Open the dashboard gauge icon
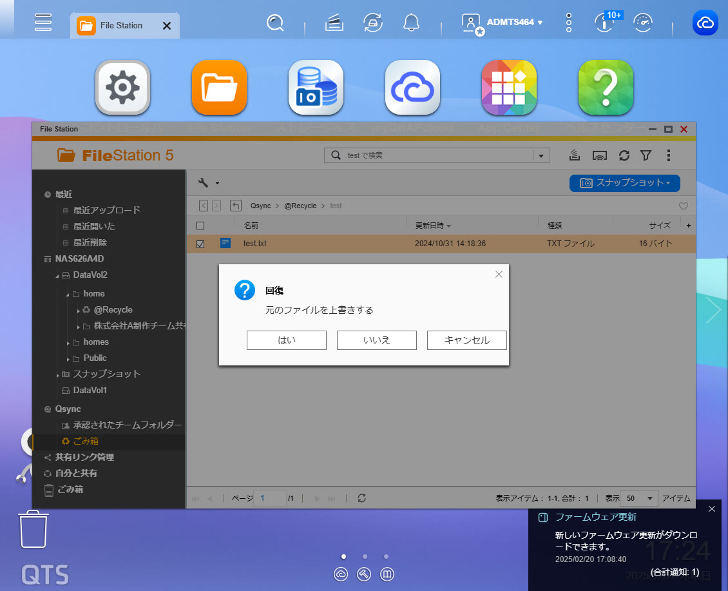The height and width of the screenshot is (591, 728). [x=643, y=23]
